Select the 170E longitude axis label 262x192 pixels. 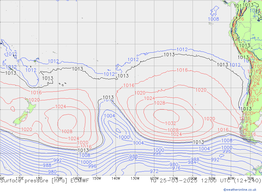click(x=20, y=178)
